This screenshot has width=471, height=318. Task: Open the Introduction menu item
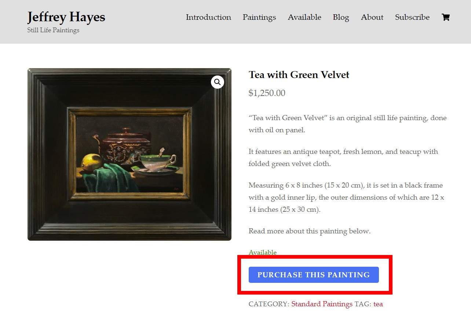[208, 17]
